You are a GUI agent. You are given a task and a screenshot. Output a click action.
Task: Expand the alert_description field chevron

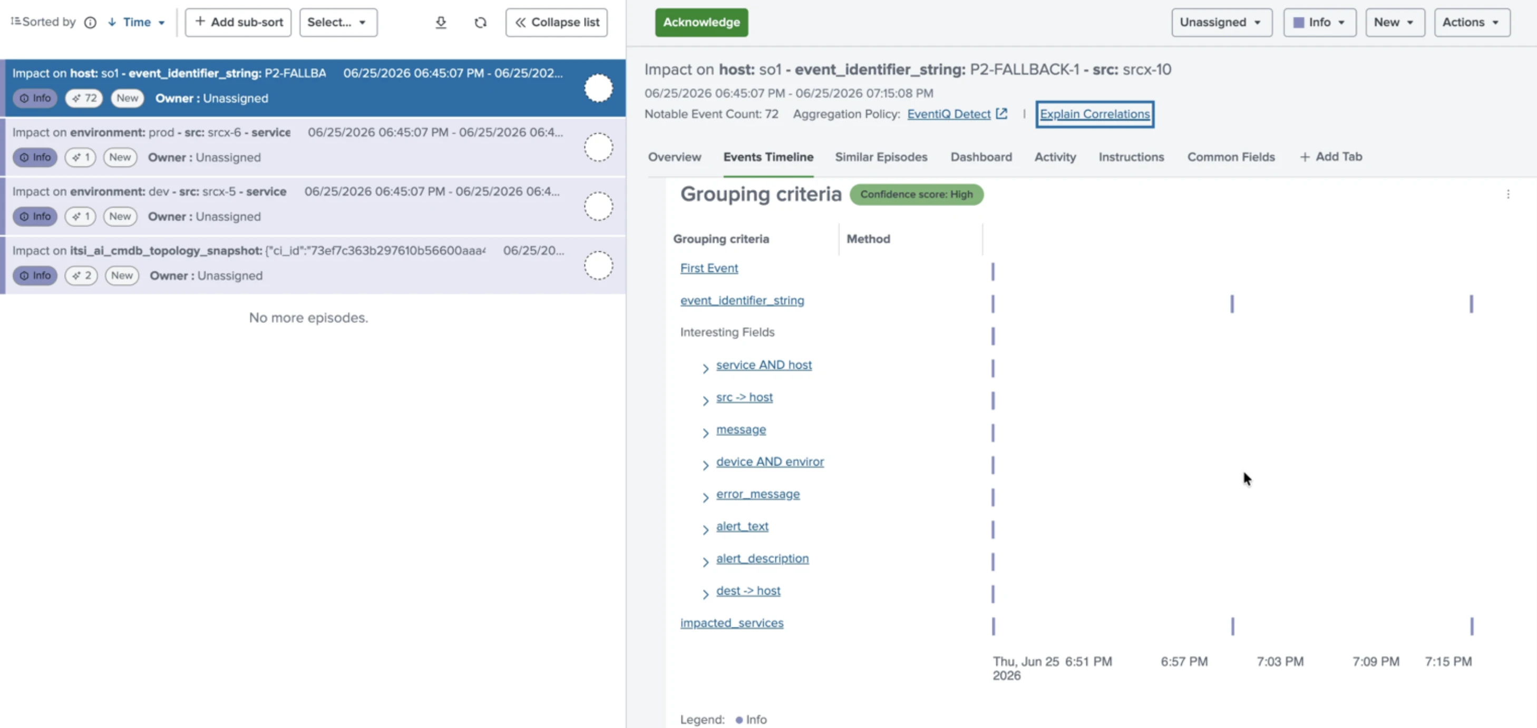coord(705,562)
